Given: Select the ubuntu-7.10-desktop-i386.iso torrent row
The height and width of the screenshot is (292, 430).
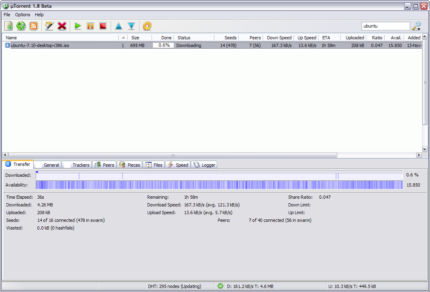Looking at the screenshot, I should coord(212,45).
